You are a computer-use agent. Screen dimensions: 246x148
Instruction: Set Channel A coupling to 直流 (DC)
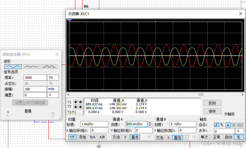click(135, 137)
